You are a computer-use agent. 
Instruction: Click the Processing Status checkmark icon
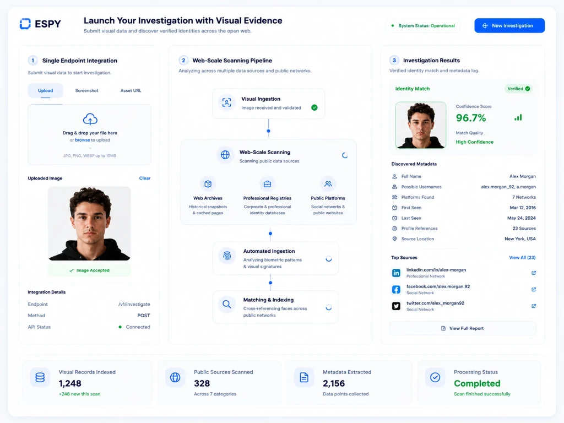[435, 377]
